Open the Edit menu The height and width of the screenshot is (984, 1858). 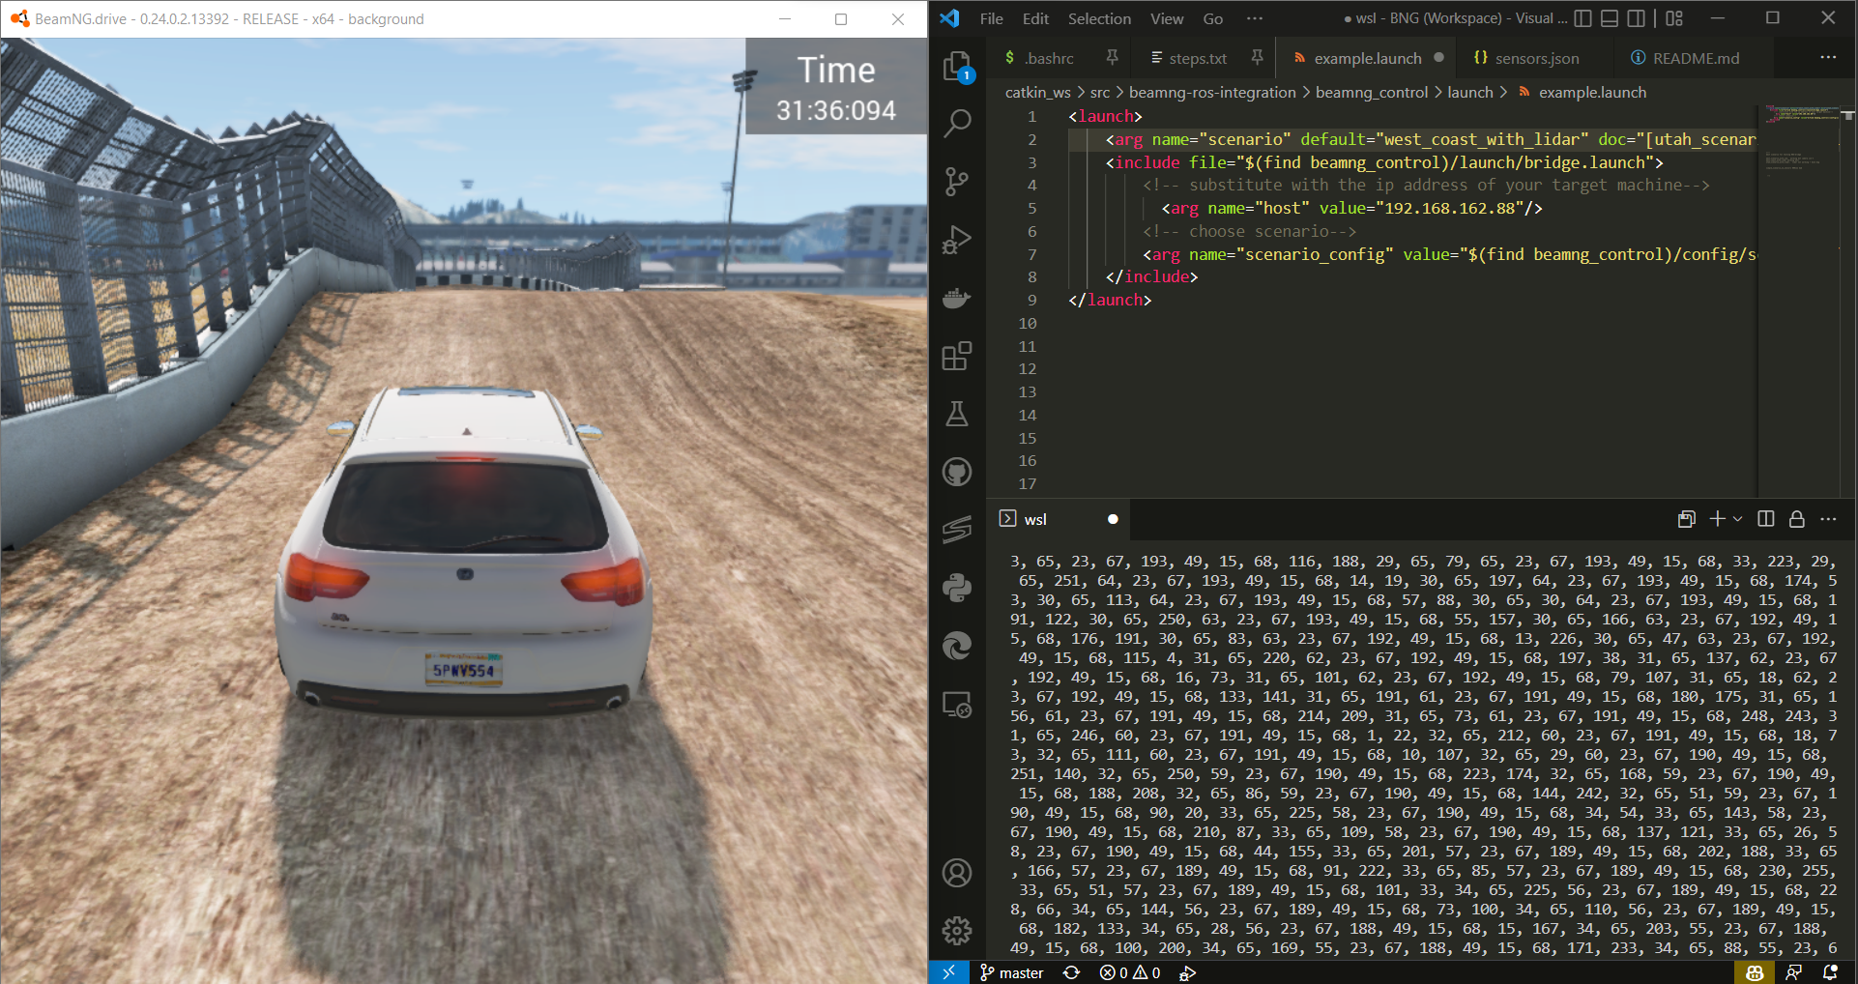pyautogui.click(x=1035, y=18)
